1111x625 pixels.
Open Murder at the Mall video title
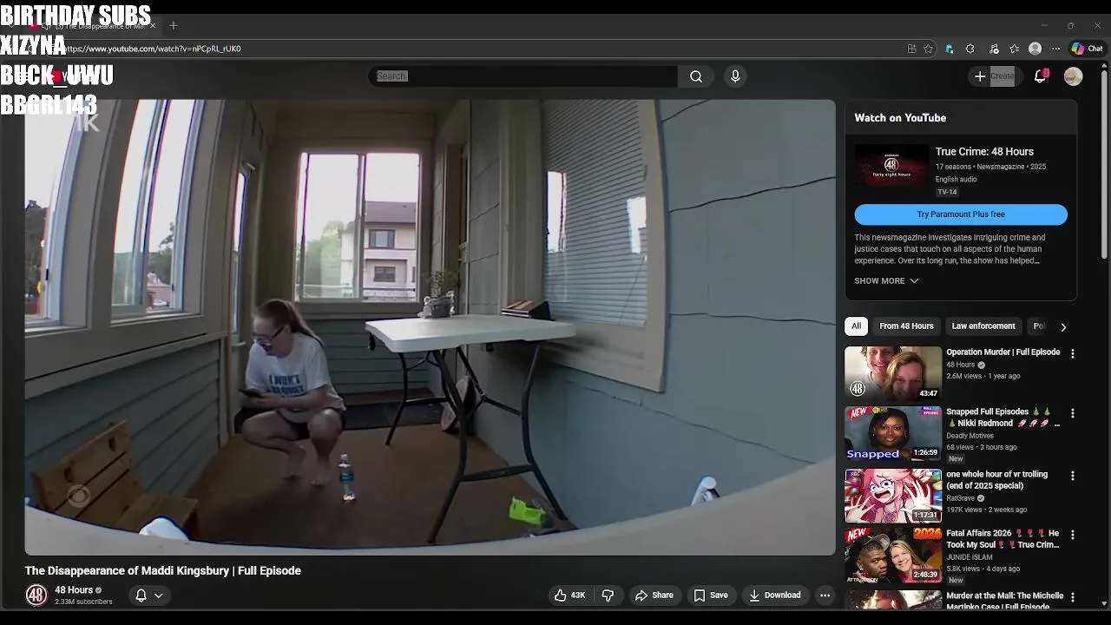click(1004, 601)
